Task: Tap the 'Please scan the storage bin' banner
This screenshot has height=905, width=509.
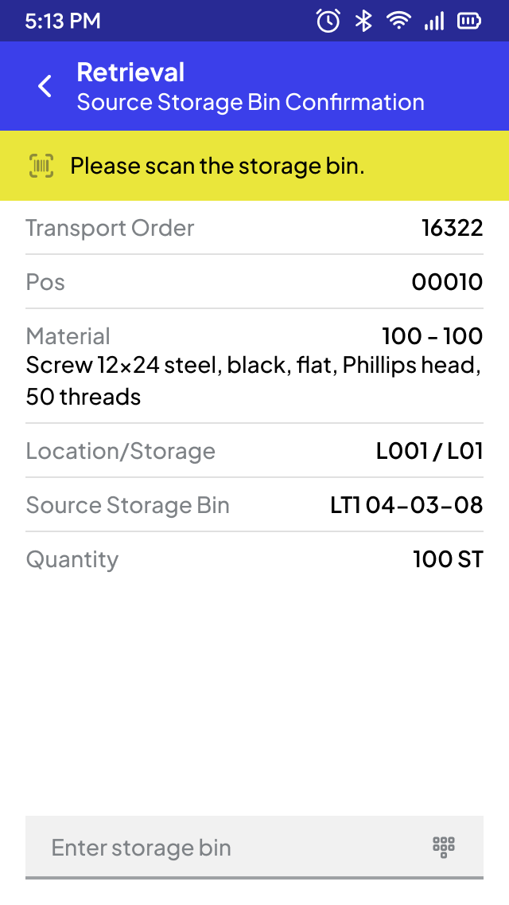Action: [x=217, y=167]
